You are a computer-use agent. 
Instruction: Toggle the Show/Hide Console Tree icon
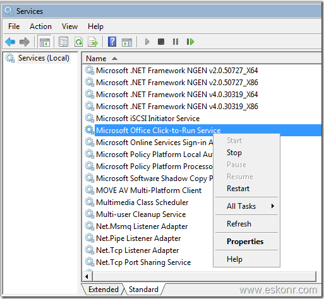pos(45,42)
